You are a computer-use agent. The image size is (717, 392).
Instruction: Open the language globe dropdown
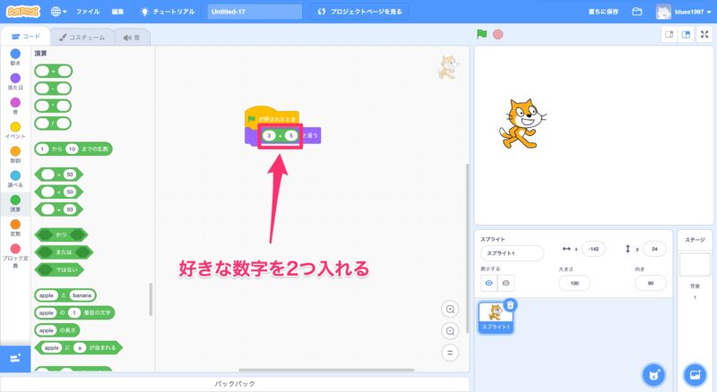tap(59, 12)
